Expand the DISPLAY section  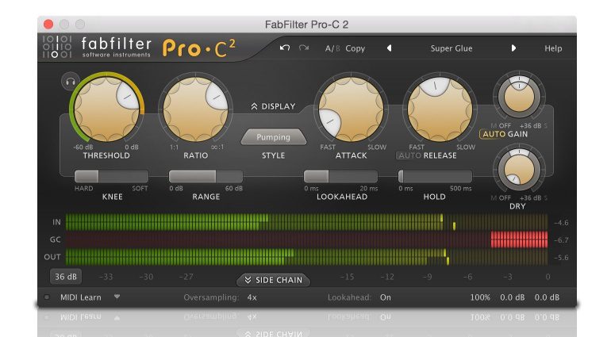click(273, 106)
